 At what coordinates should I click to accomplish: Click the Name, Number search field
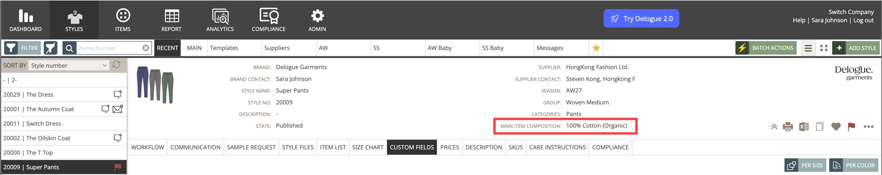coord(110,48)
